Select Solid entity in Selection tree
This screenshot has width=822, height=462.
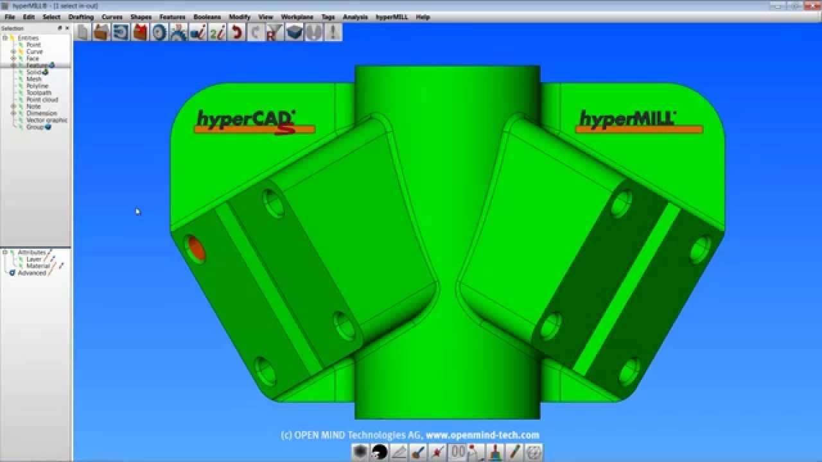33,73
